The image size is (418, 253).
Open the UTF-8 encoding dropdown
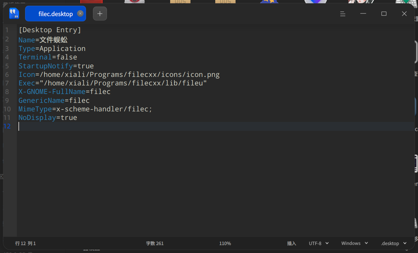pos(319,243)
